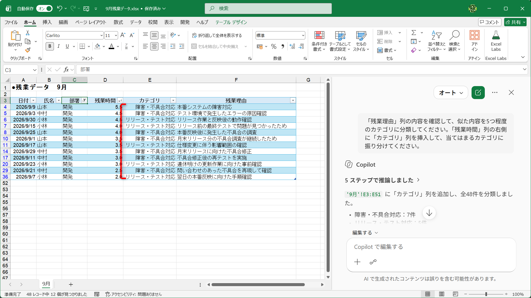Click the Format Painter brush icon
531x298 pixels.
pyautogui.click(x=28, y=50)
